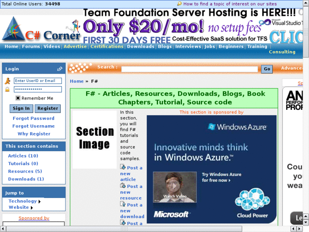Viewport: 309px width, 232px height.
Task: Open Articles (10) in section contents
Action: (x=23, y=156)
